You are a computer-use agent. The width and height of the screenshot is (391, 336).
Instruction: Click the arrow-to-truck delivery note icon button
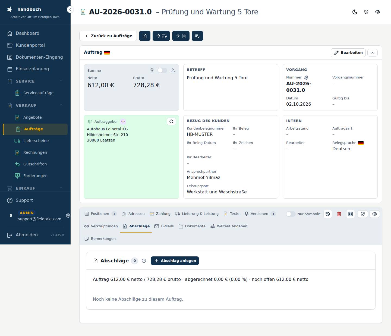(x=161, y=36)
